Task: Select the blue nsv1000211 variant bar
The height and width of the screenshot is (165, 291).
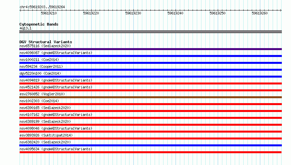Action: pos(150,63)
